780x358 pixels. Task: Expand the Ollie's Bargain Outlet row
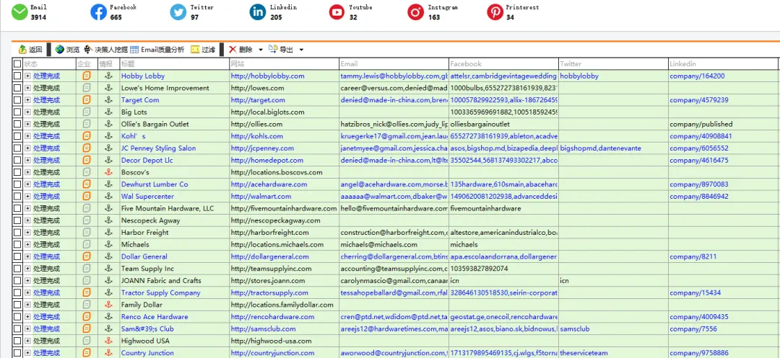click(x=27, y=124)
